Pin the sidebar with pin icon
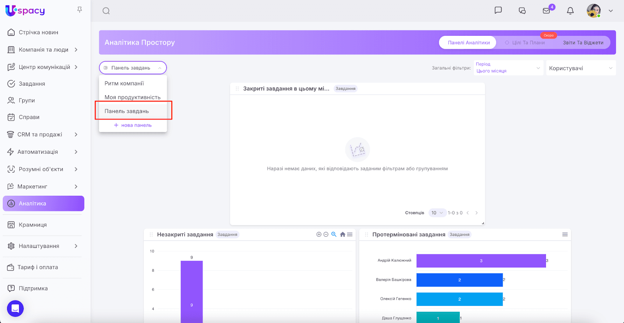Image resolution: width=624 pixels, height=323 pixels. [80, 10]
